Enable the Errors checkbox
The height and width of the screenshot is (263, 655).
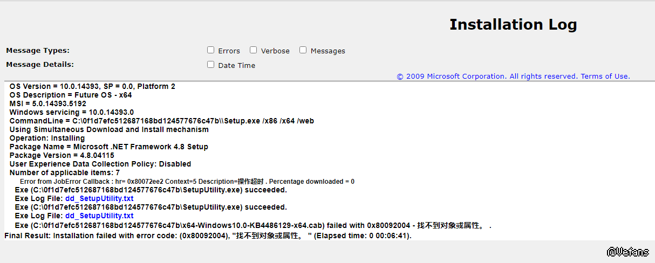pos(211,50)
